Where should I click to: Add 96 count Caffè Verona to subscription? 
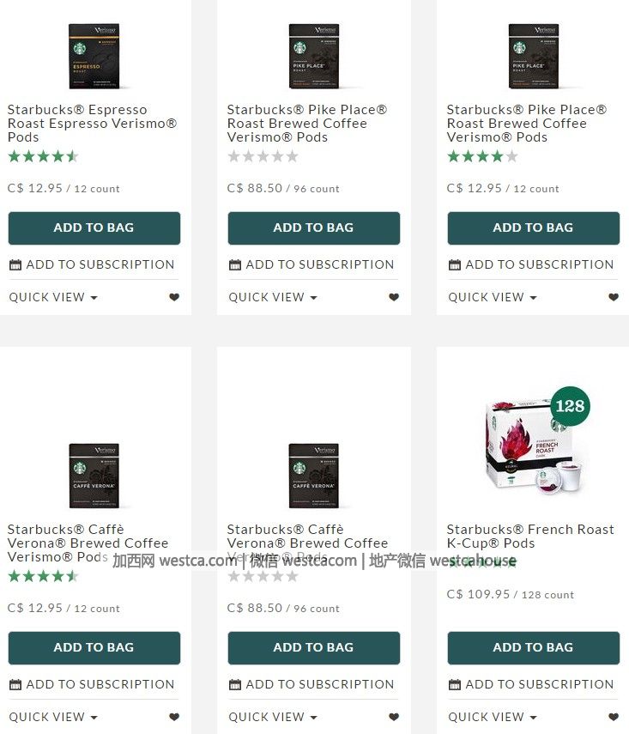coord(311,684)
